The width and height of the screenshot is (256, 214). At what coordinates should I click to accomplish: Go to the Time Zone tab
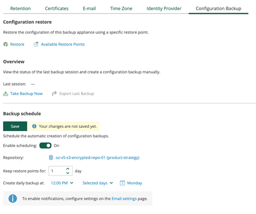pos(121,8)
